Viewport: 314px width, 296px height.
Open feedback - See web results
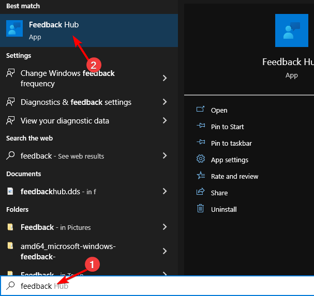pyautogui.click(x=89, y=156)
